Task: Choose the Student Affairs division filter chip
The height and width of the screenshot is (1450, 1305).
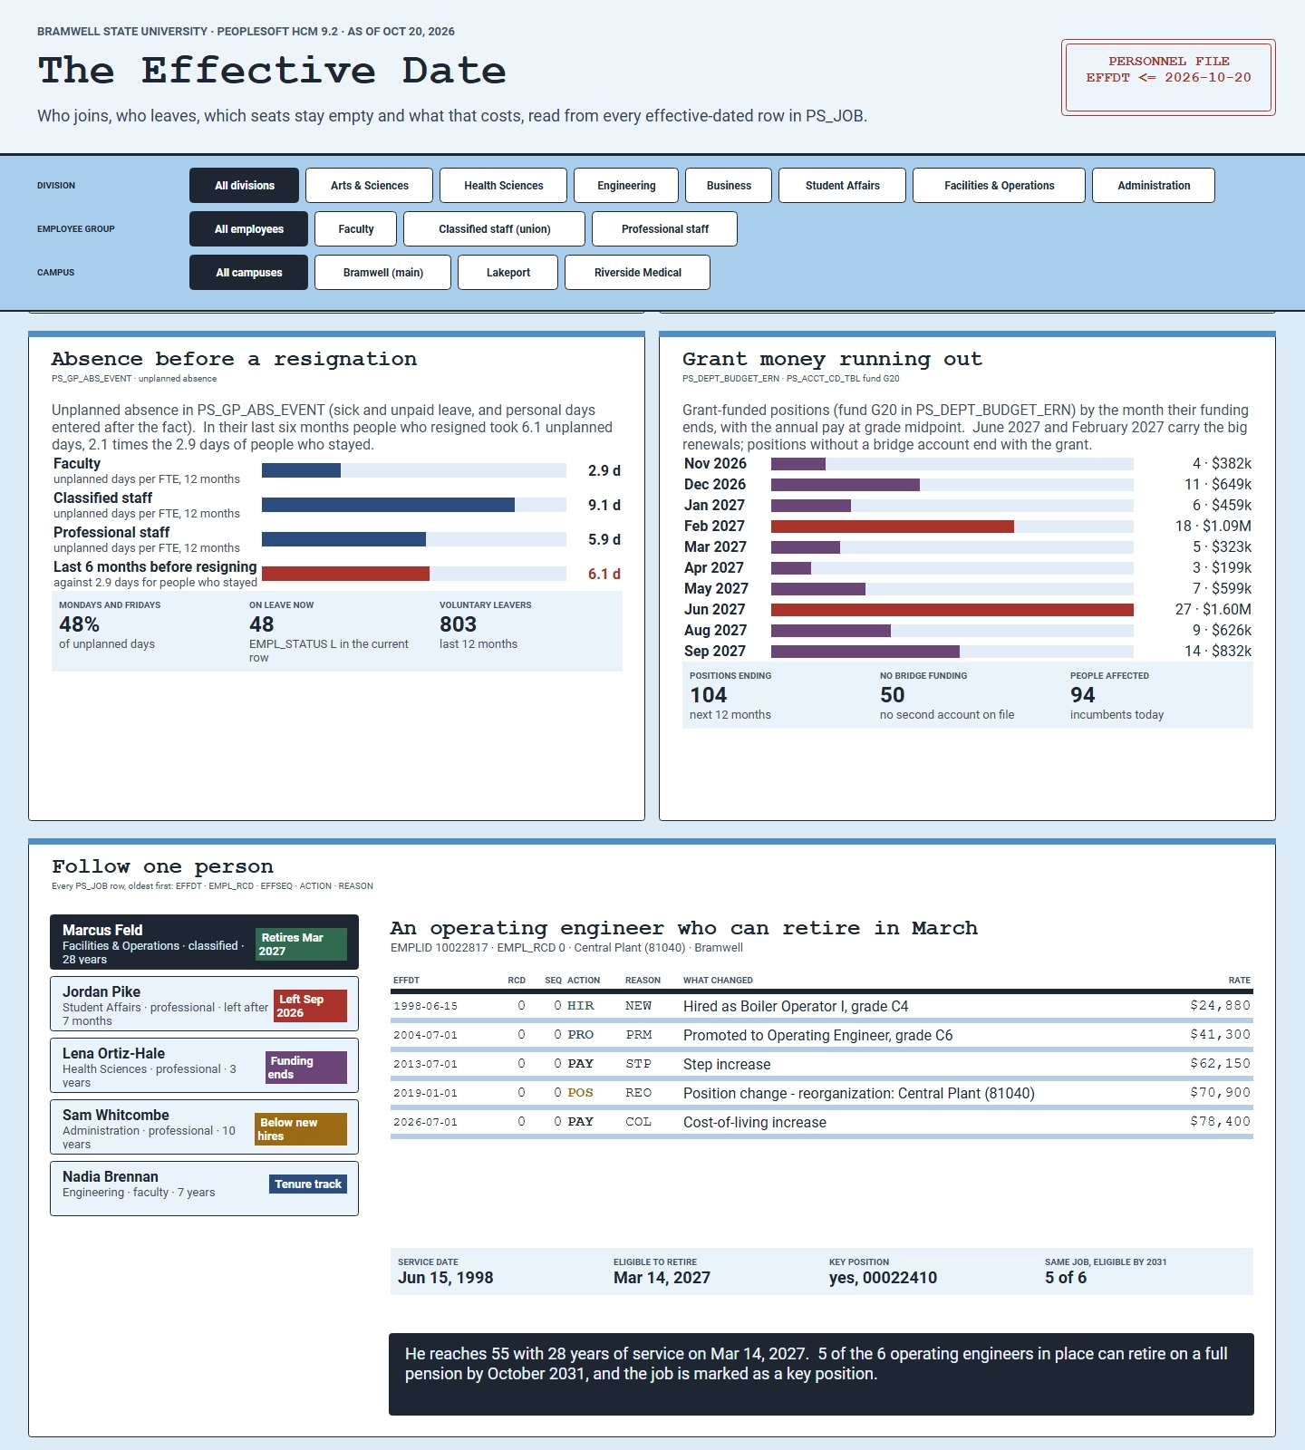Action: (x=842, y=186)
